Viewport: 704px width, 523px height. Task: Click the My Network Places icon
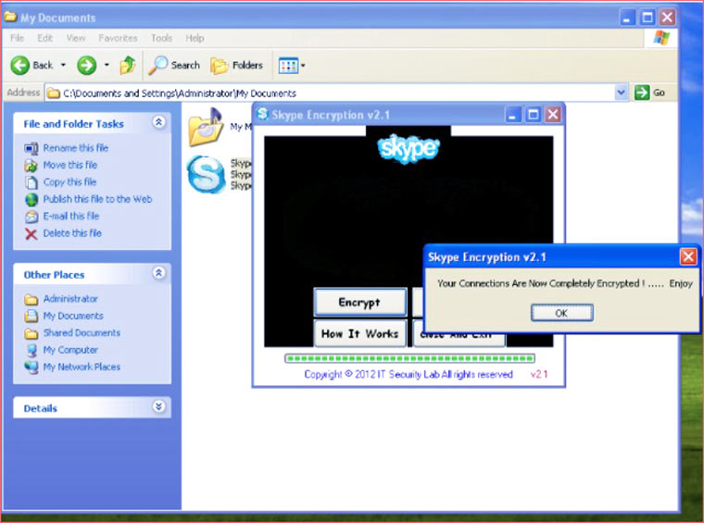(x=31, y=367)
